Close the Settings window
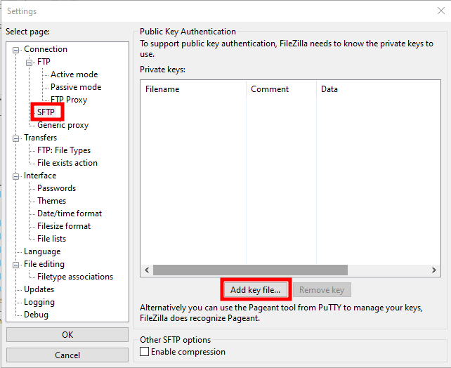 pyautogui.click(x=441, y=11)
